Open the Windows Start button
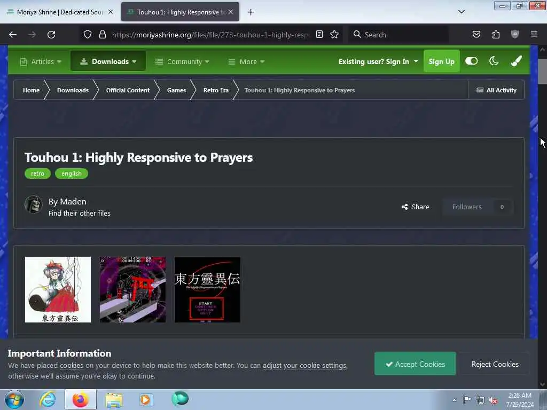The height and width of the screenshot is (410, 547). [14, 399]
